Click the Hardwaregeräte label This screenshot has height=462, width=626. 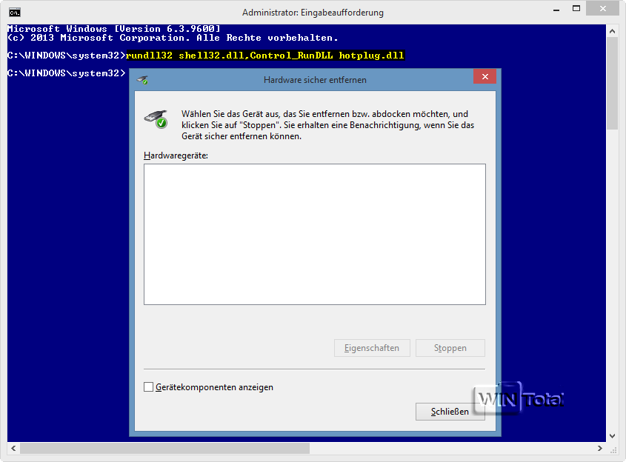[x=176, y=155]
